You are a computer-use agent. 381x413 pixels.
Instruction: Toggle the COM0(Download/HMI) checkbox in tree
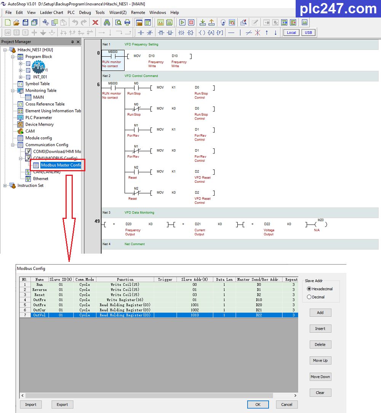28,151
